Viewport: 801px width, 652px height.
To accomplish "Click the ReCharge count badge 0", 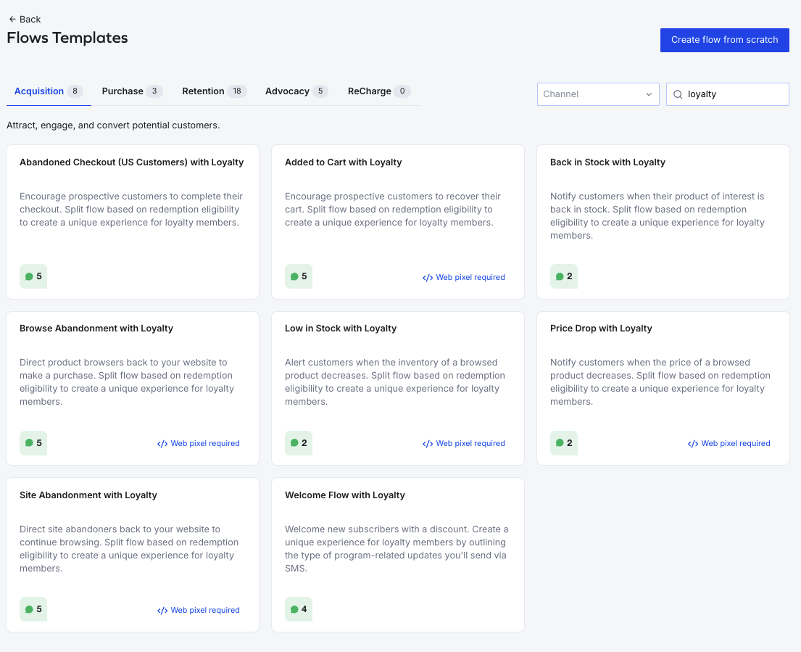I will (x=402, y=91).
